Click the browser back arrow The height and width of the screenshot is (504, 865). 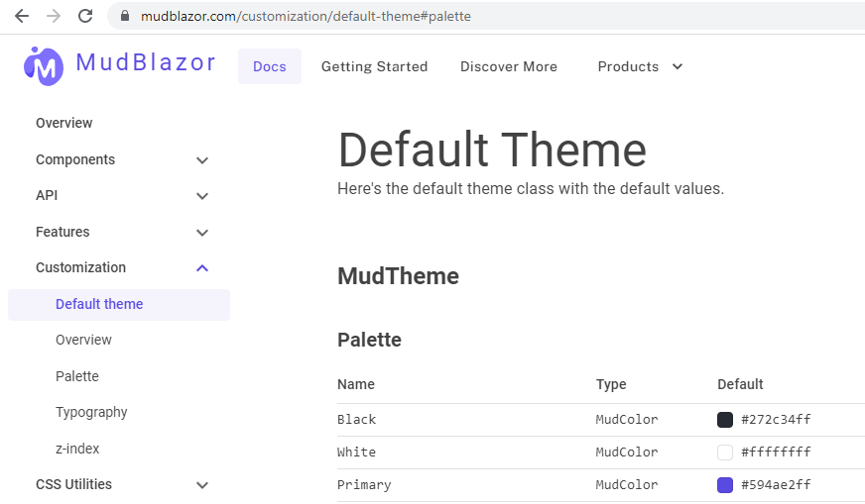[x=21, y=16]
